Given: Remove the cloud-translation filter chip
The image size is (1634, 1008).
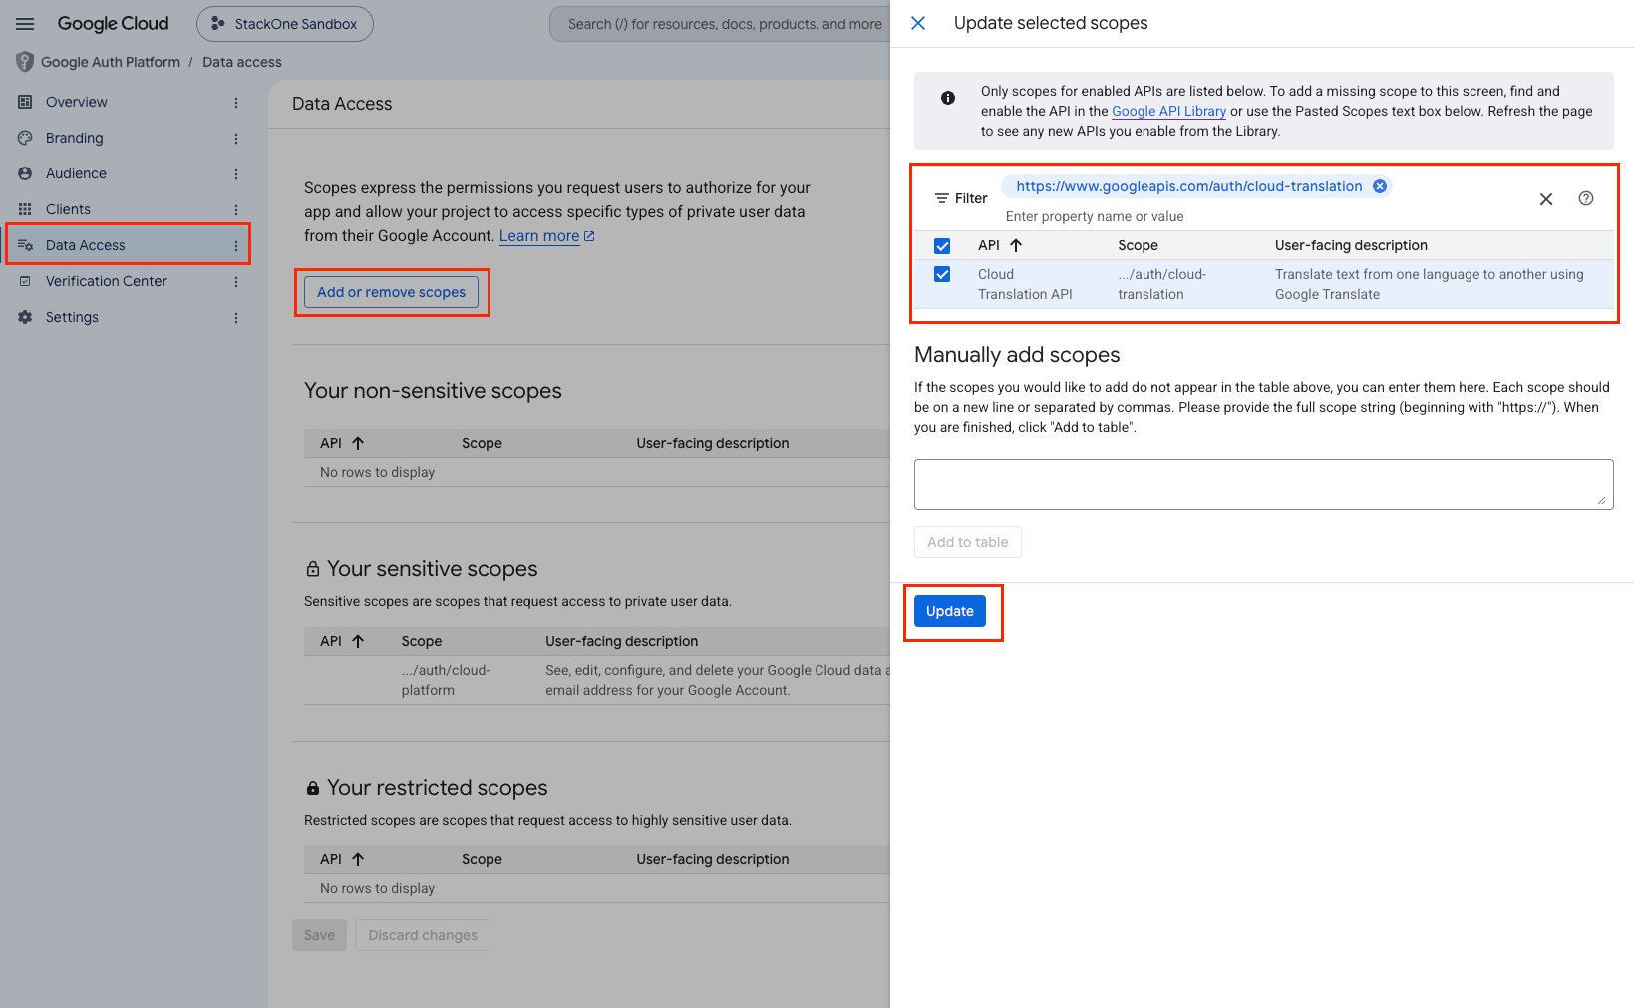Looking at the screenshot, I should pos(1380,186).
